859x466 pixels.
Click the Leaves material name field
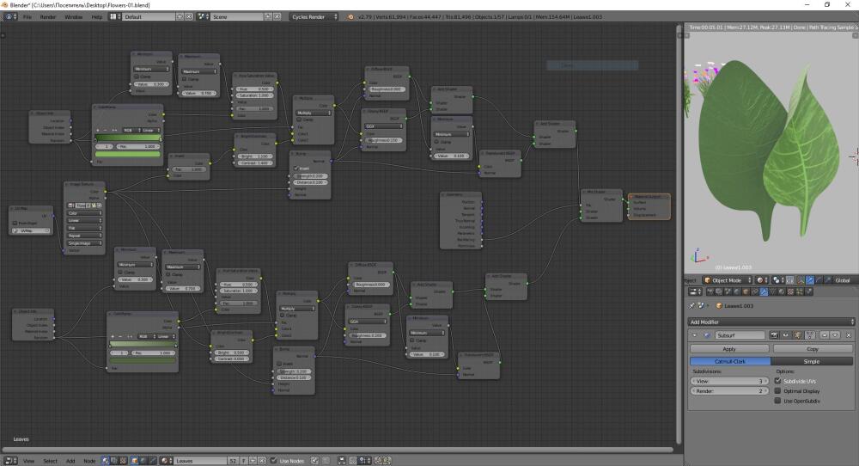200,461
